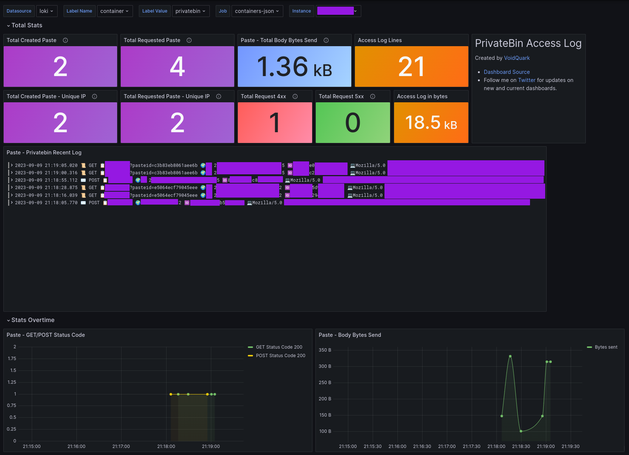Viewport: 629px width, 455px height.
Task: Click the Job variable label
Action: click(223, 11)
